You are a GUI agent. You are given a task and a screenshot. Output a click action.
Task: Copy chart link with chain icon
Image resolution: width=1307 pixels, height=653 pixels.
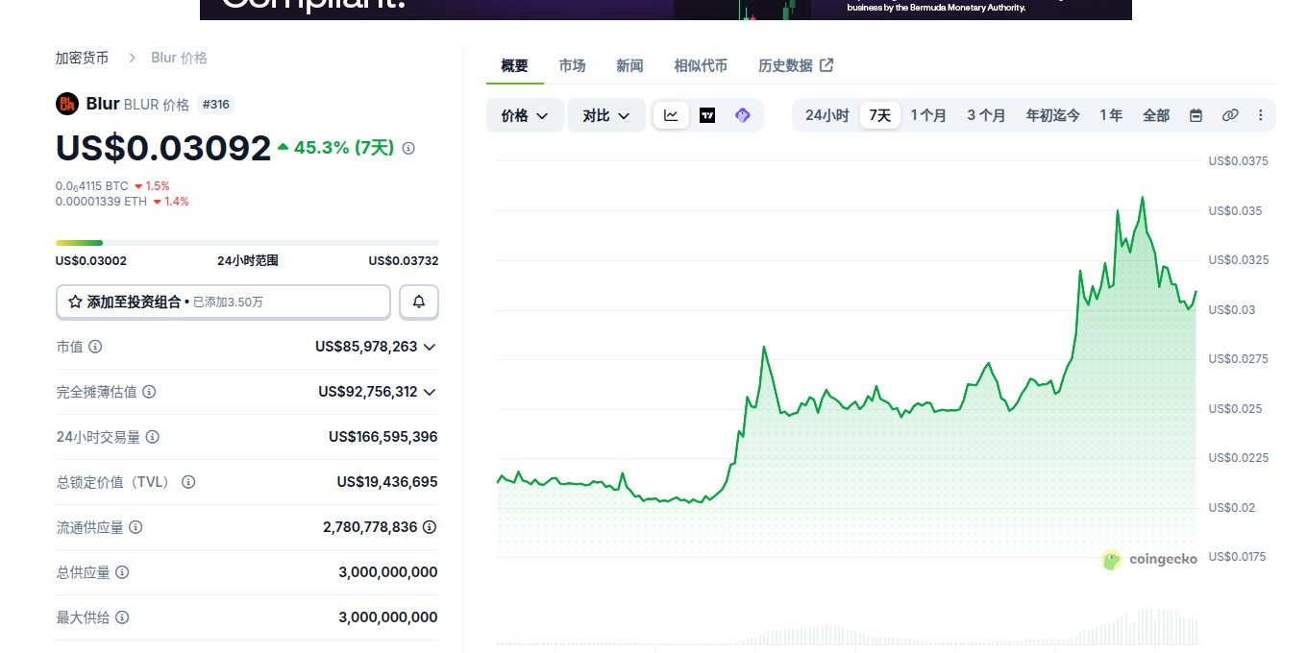[x=1230, y=115]
